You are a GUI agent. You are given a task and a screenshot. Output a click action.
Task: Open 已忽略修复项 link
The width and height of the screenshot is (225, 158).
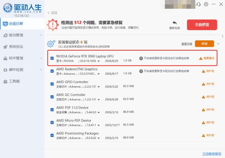tap(212, 154)
